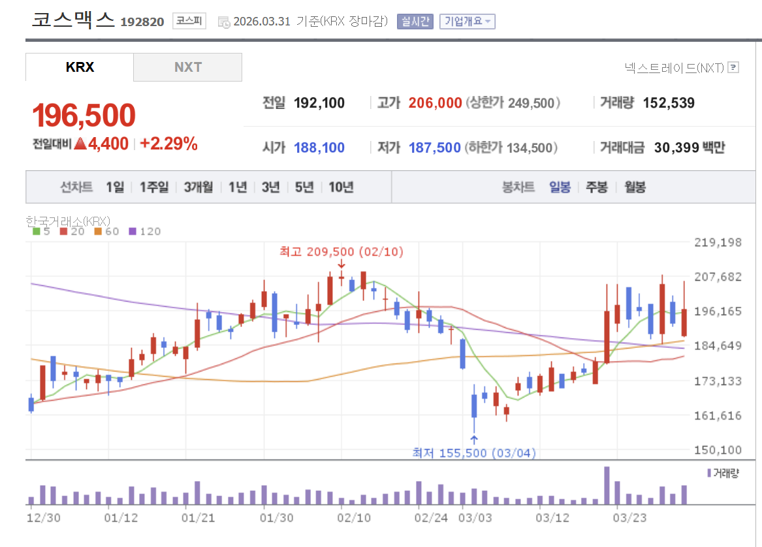Screen dimensions: 762x547
Task: Switch to the KRX tab
Action: point(80,67)
